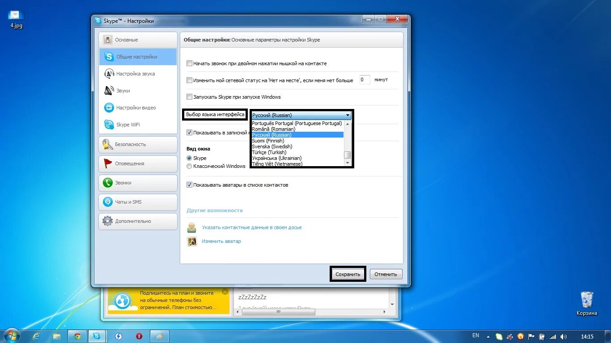Expand the Безопасность section

(138, 144)
